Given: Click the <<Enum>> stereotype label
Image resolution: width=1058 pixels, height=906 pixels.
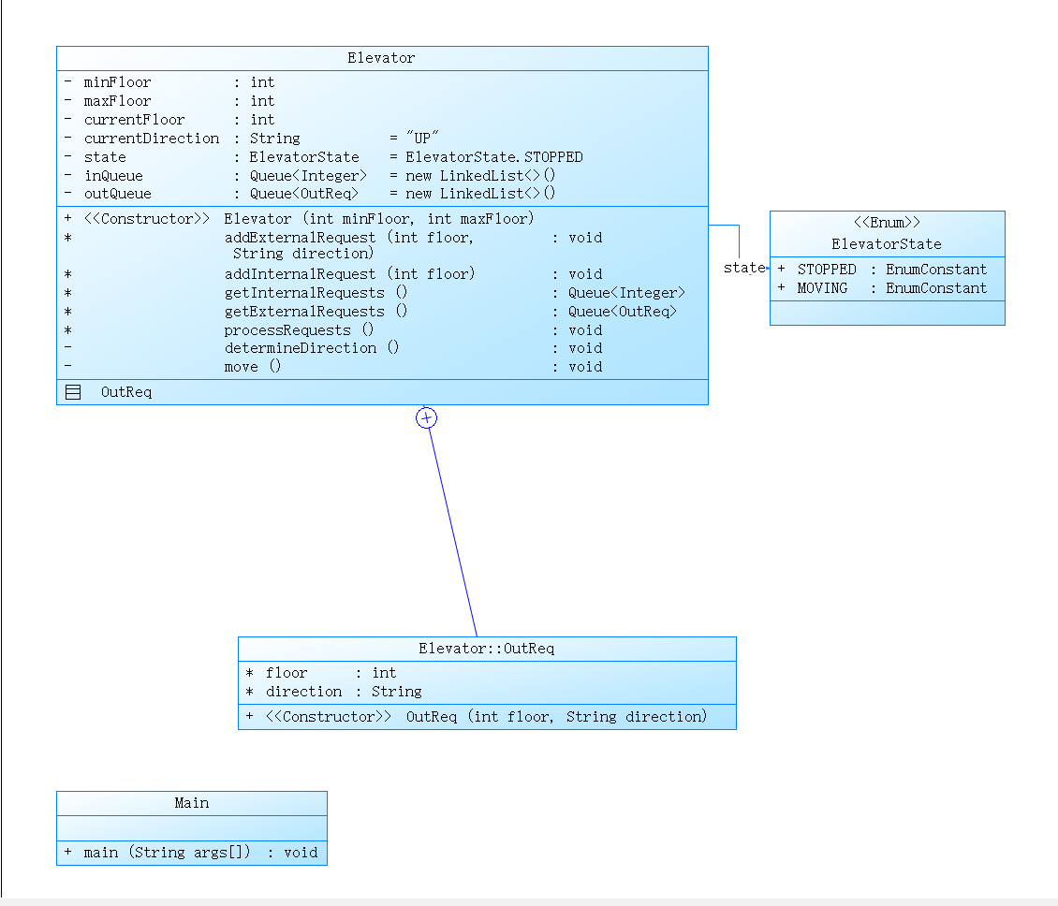Looking at the screenshot, I should 887,223.
